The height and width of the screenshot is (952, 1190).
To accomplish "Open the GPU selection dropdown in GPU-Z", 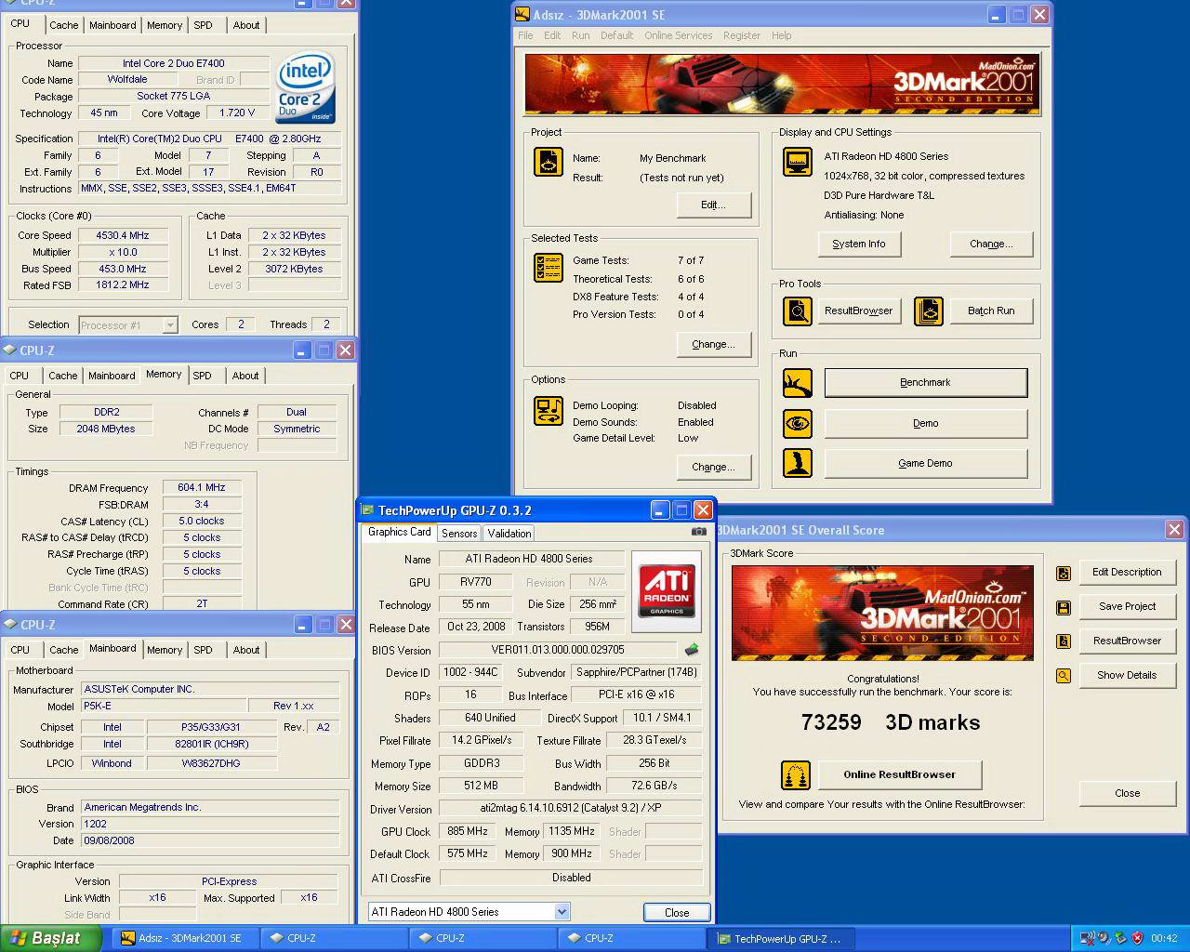I will pyautogui.click(x=562, y=912).
